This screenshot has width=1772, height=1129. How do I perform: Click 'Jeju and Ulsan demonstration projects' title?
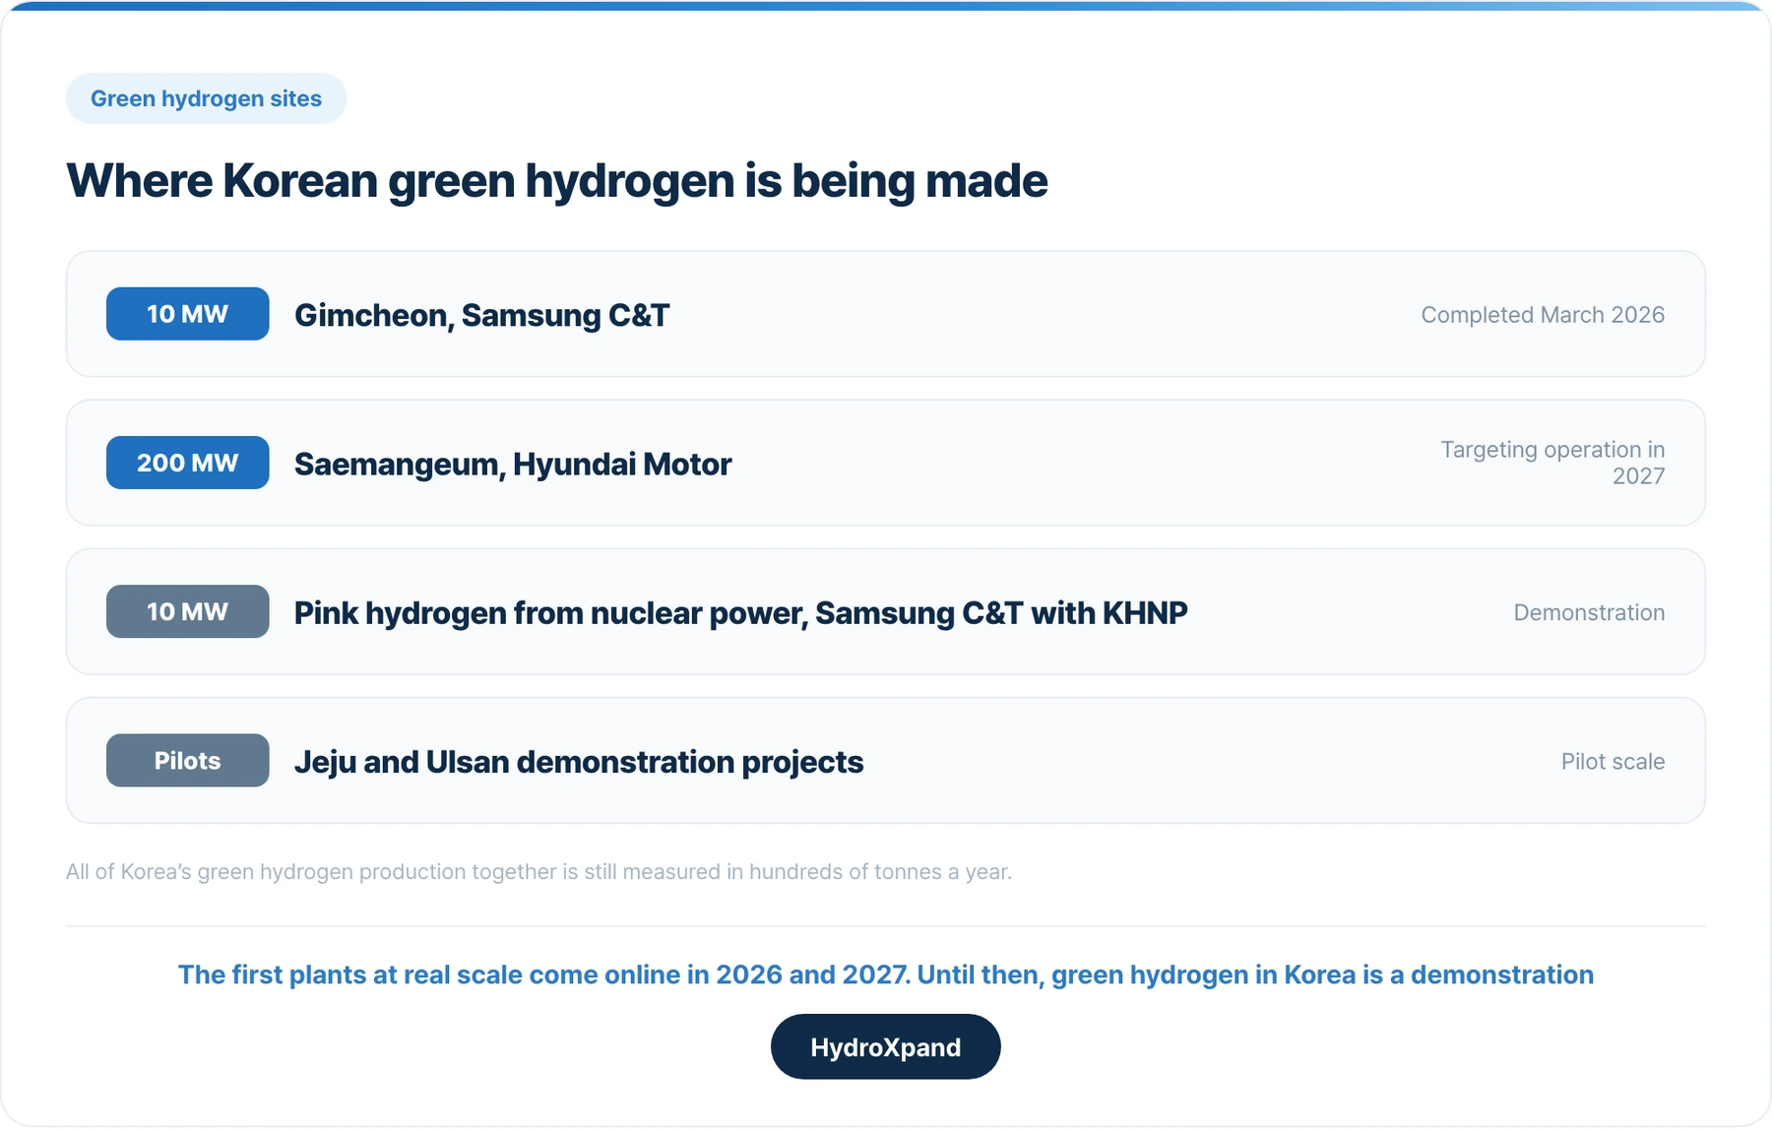coord(579,761)
